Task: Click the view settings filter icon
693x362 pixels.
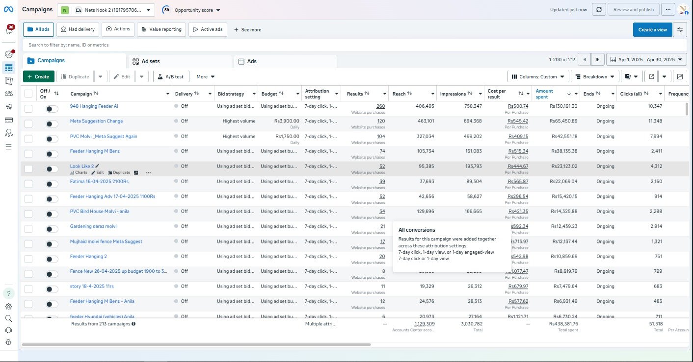Action: (x=680, y=30)
